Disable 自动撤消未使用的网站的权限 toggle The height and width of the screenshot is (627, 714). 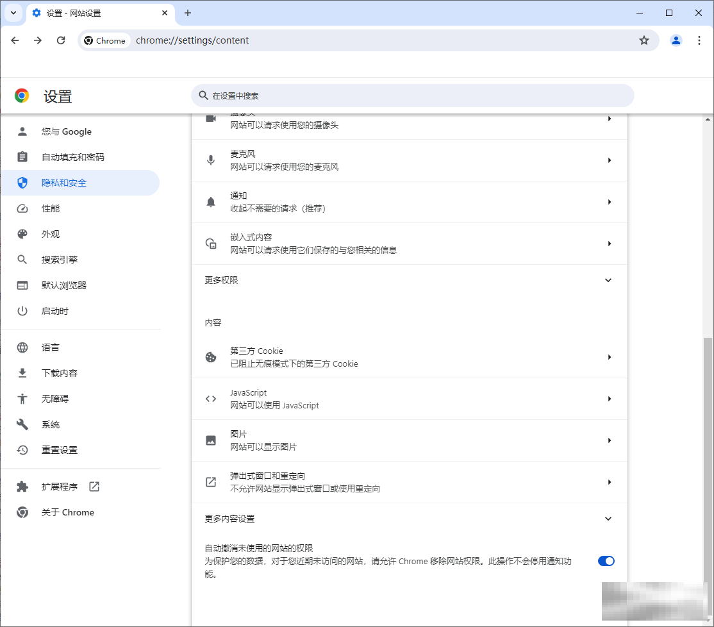click(606, 560)
